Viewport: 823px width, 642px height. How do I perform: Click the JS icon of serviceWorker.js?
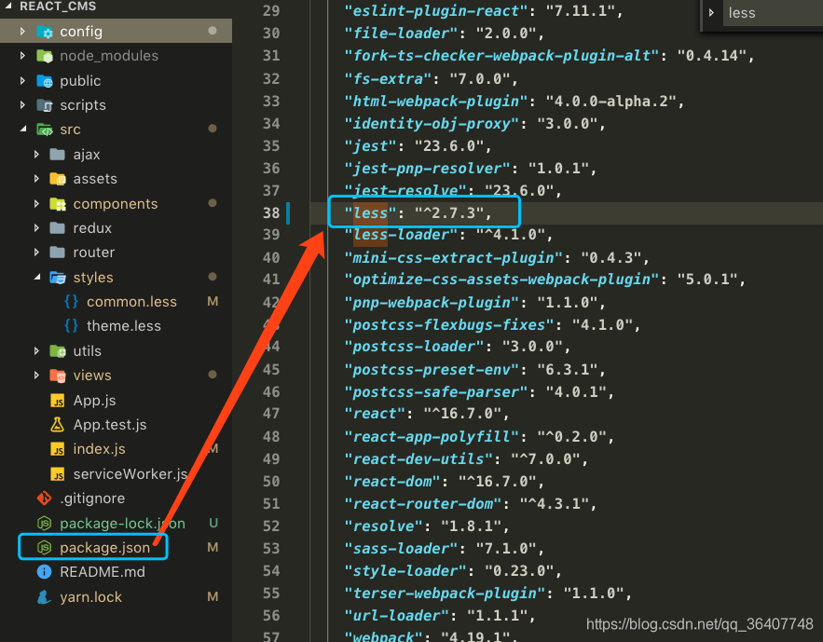(x=57, y=474)
